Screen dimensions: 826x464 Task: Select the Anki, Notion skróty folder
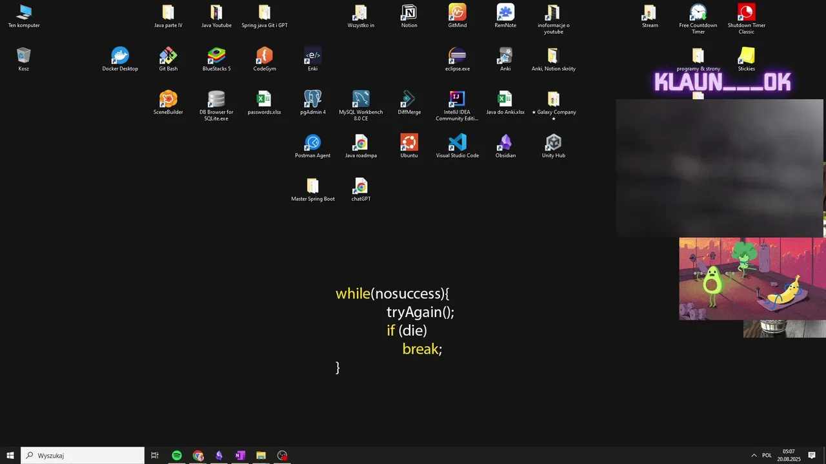pyautogui.click(x=554, y=59)
